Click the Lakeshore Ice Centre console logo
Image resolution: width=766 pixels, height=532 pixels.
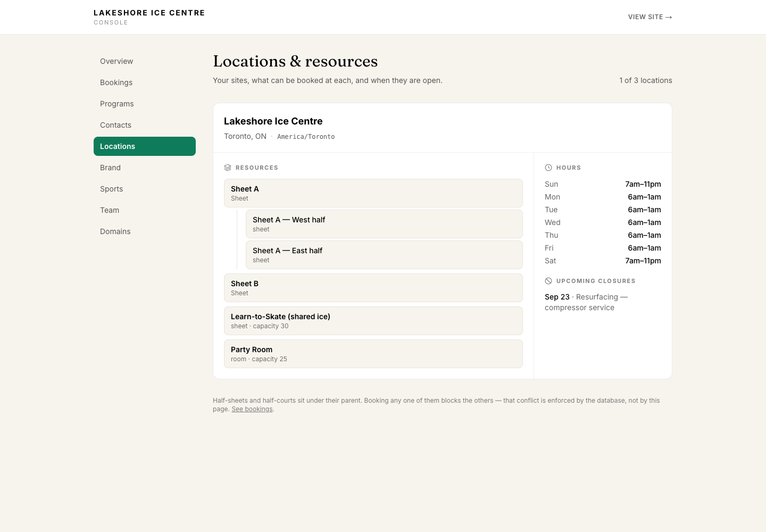[x=149, y=17]
